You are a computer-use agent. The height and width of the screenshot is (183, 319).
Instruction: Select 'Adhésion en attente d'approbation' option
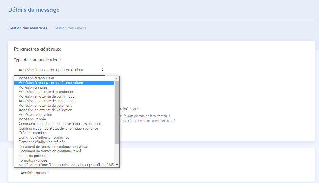click(x=46, y=92)
